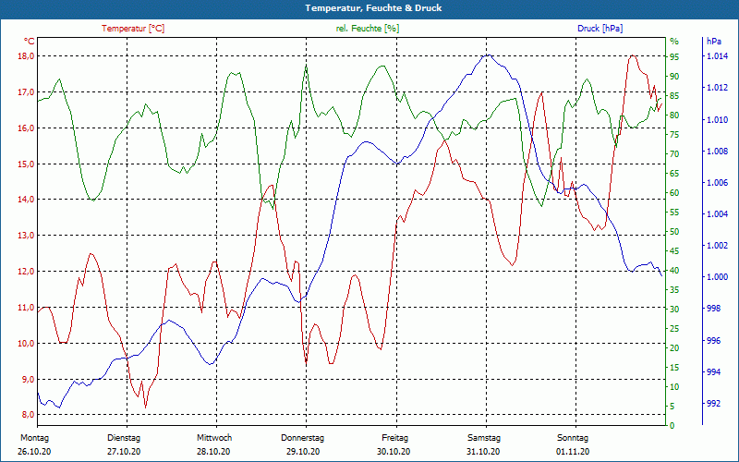Click the date '28.10.20'

[x=213, y=452]
